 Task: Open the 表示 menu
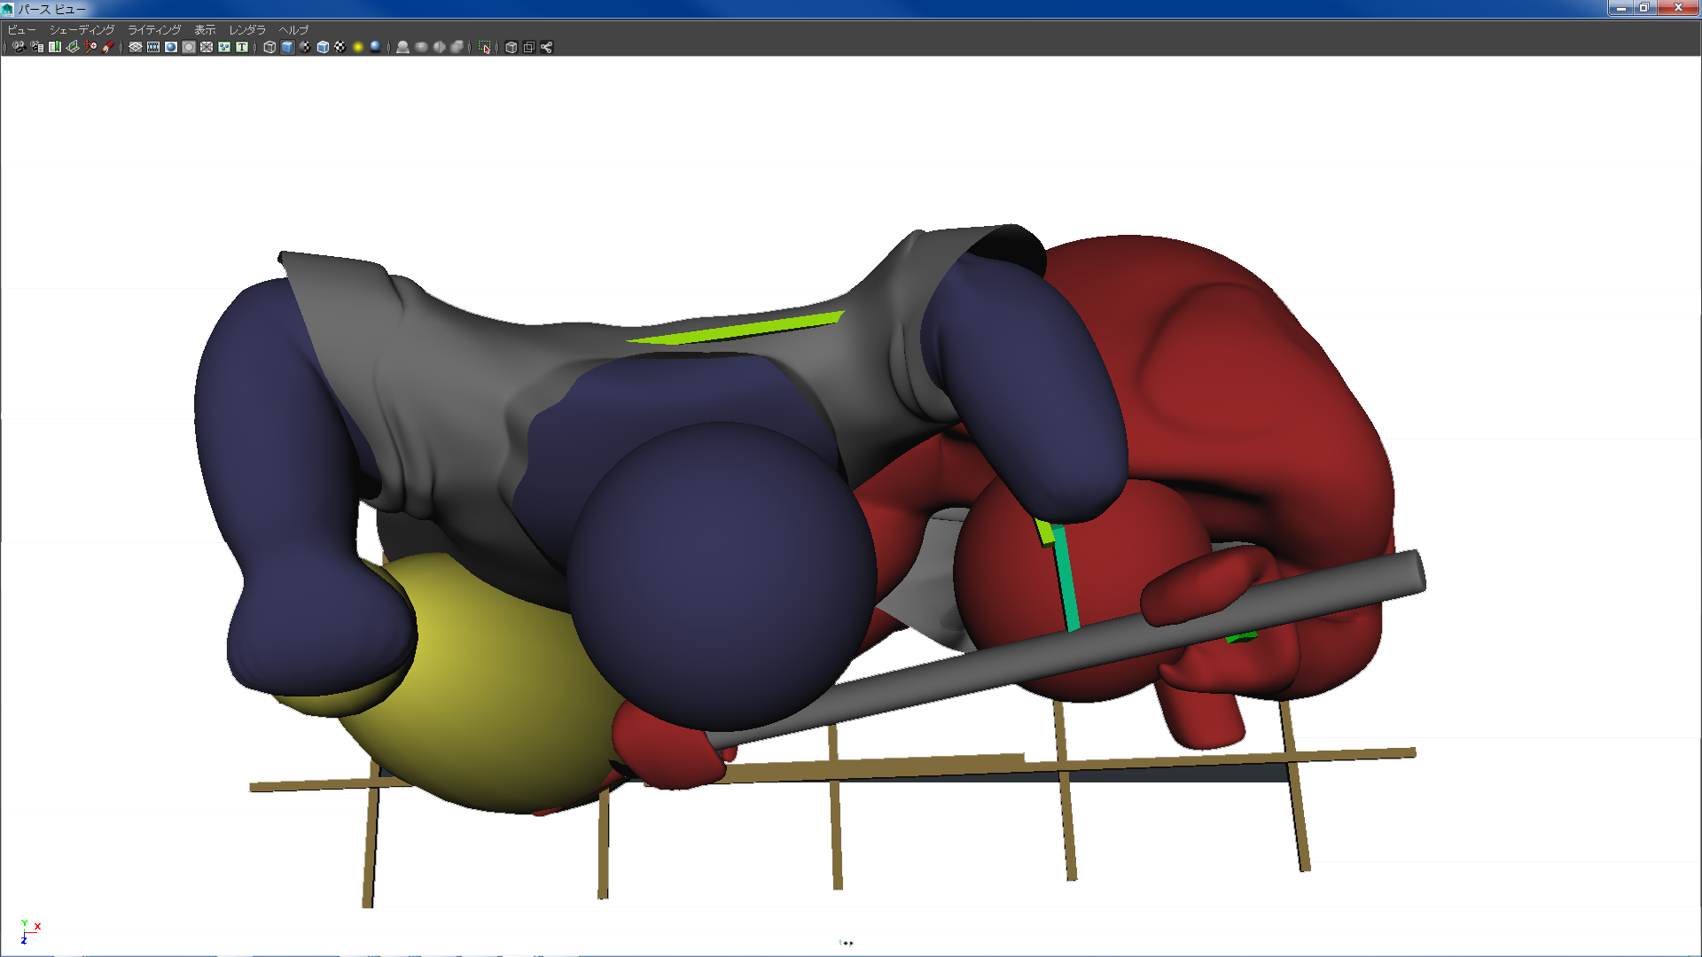click(205, 29)
